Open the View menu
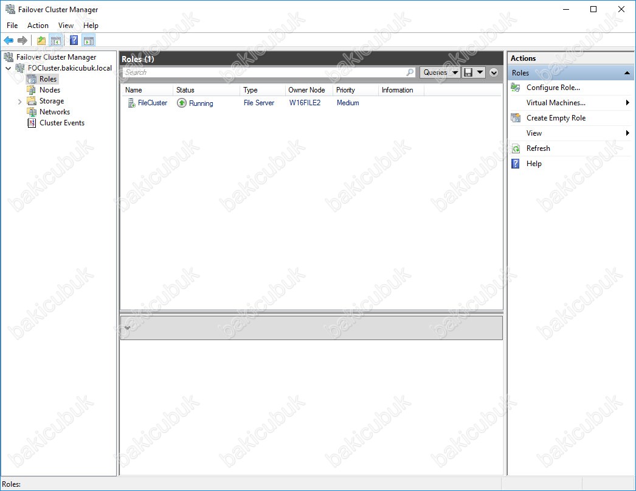Image resolution: width=636 pixels, height=491 pixels. [x=66, y=25]
